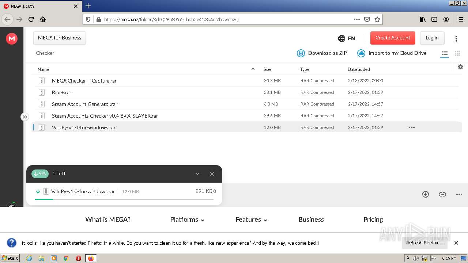
Task: Click the Refresh Firefox button
Action: pyautogui.click(x=424, y=243)
